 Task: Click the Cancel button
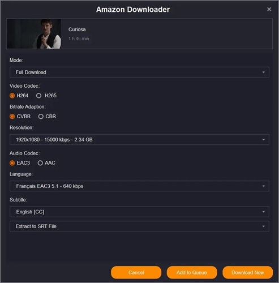point(136,272)
